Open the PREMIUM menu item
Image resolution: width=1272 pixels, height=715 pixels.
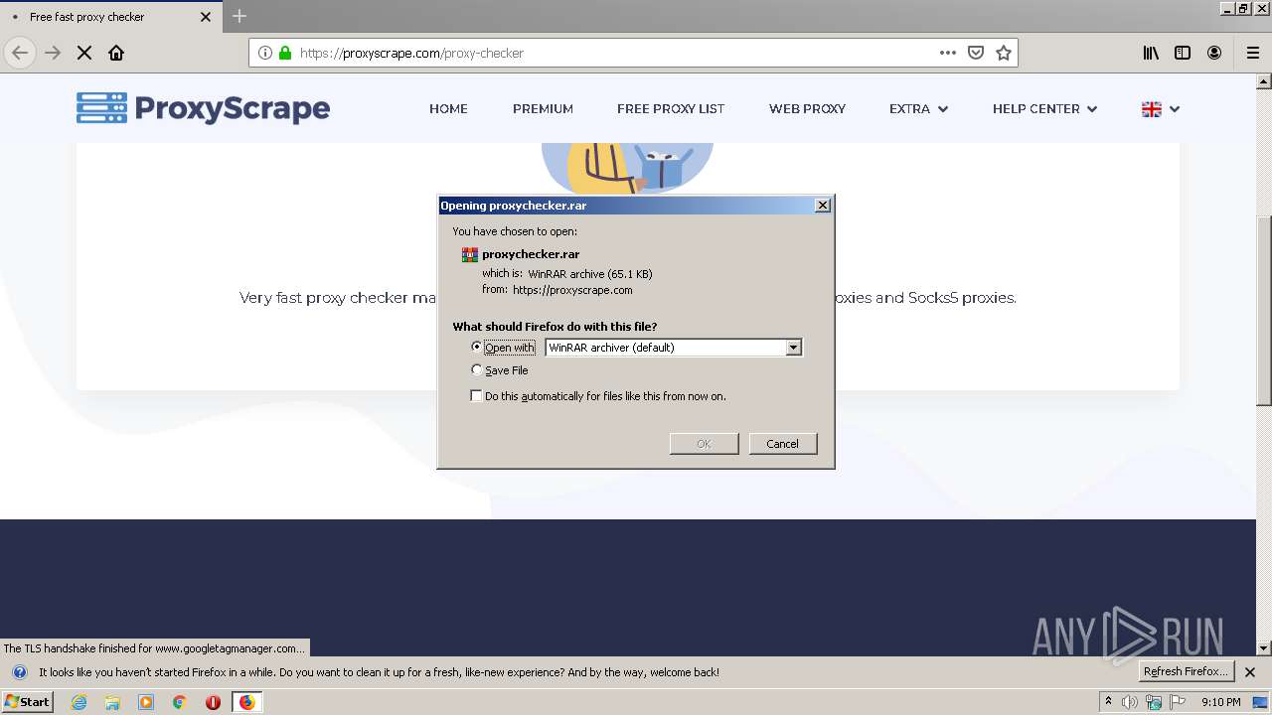point(543,109)
